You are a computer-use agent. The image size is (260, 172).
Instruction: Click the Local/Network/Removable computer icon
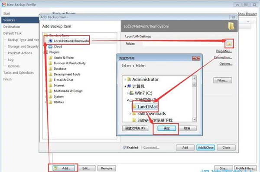[x=50, y=41]
